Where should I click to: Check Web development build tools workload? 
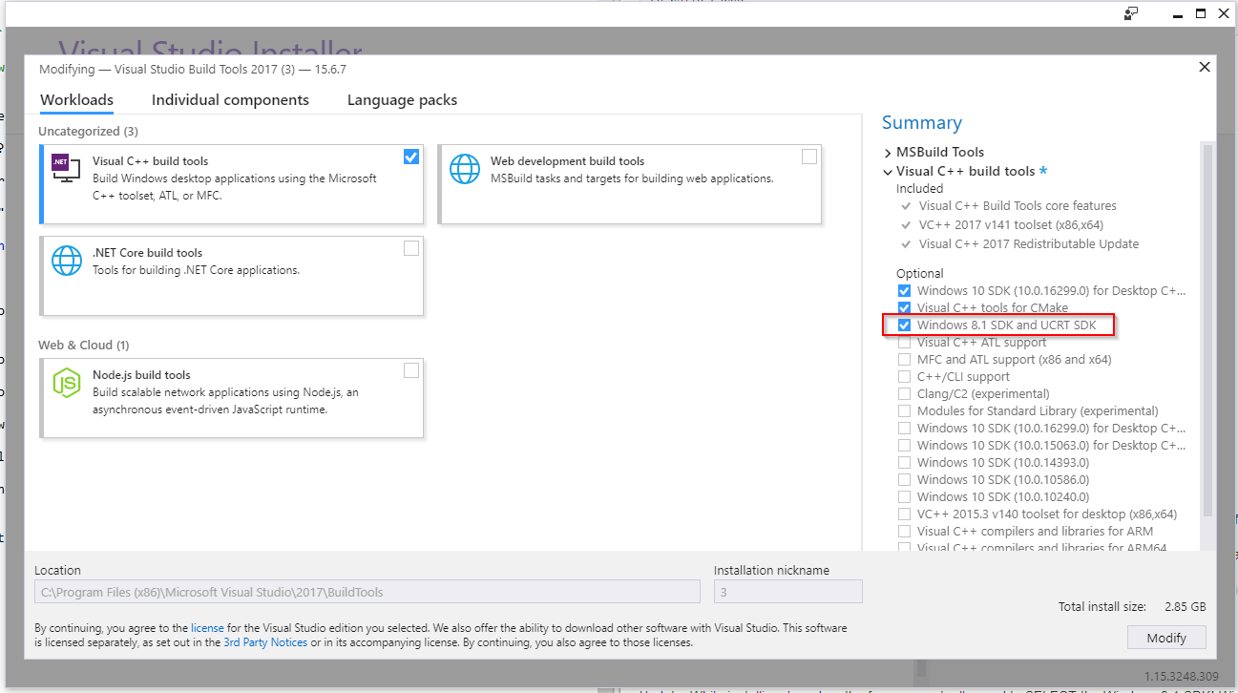coord(809,157)
